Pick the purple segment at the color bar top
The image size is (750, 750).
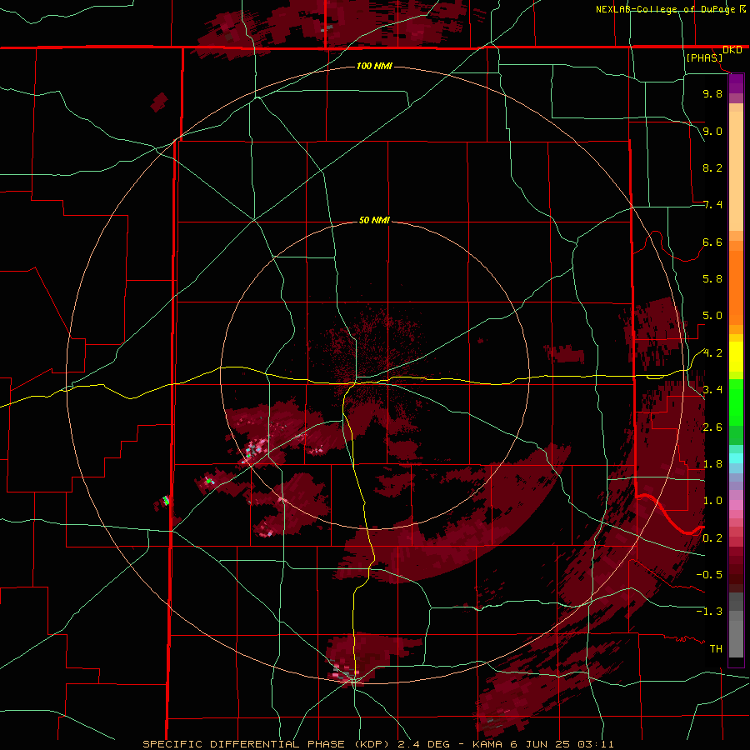(x=736, y=83)
